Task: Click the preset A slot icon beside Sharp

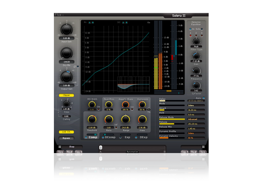Action: click(x=60, y=147)
